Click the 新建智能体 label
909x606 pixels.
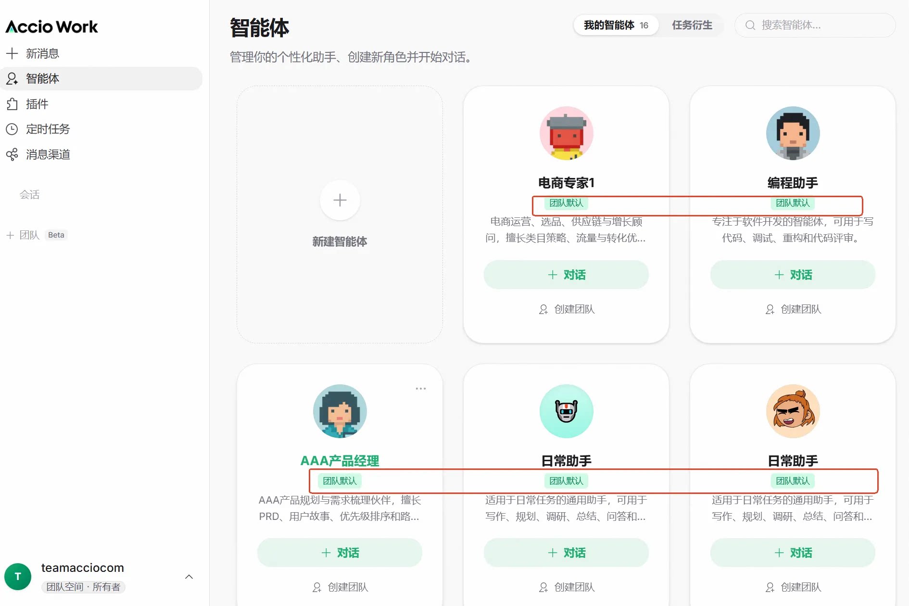point(340,241)
